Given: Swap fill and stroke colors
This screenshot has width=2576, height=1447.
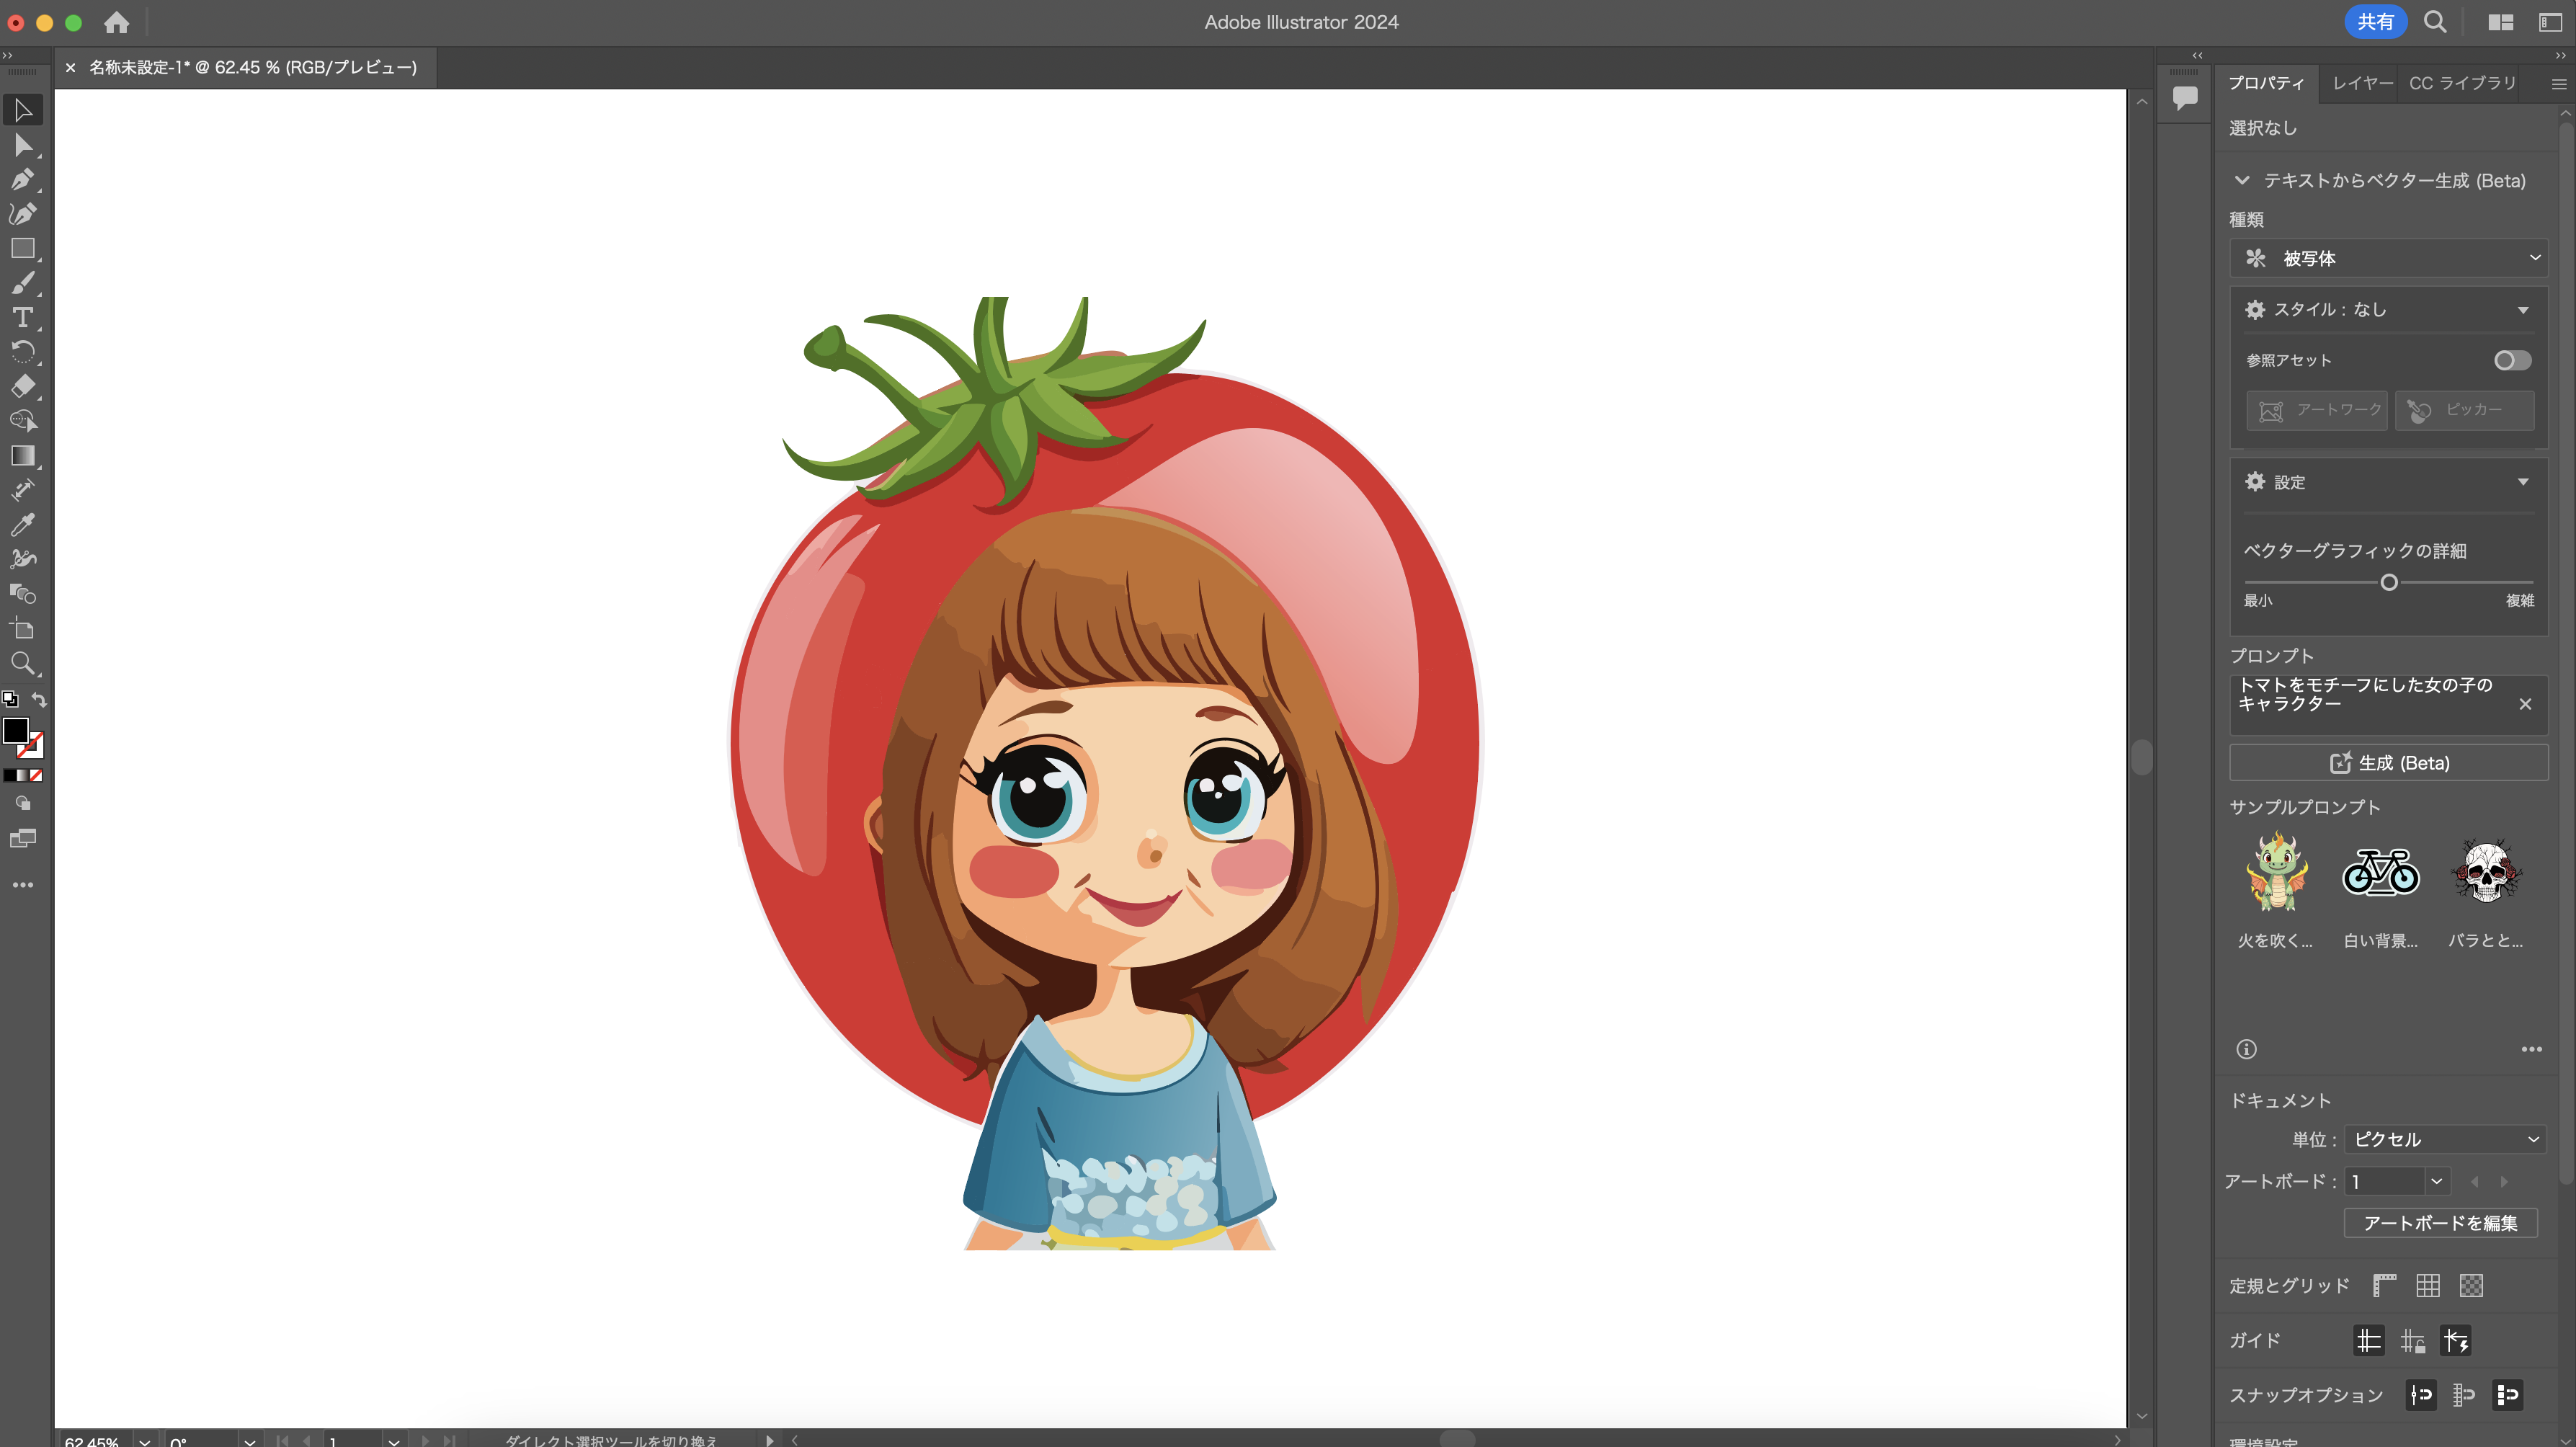Looking at the screenshot, I should pyautogui.click(x=39, y=699).
